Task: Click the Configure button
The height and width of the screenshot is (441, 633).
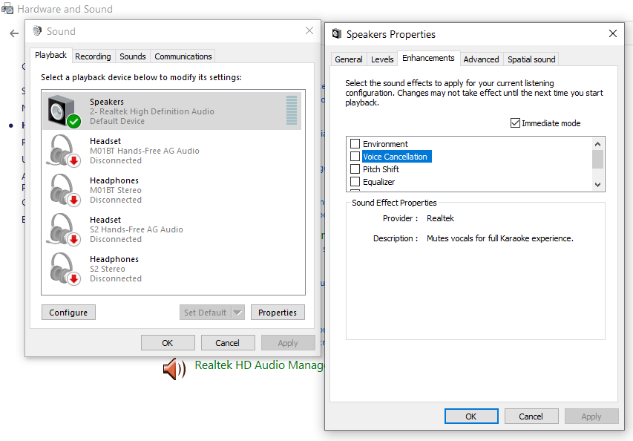Action: click(68, 313)
